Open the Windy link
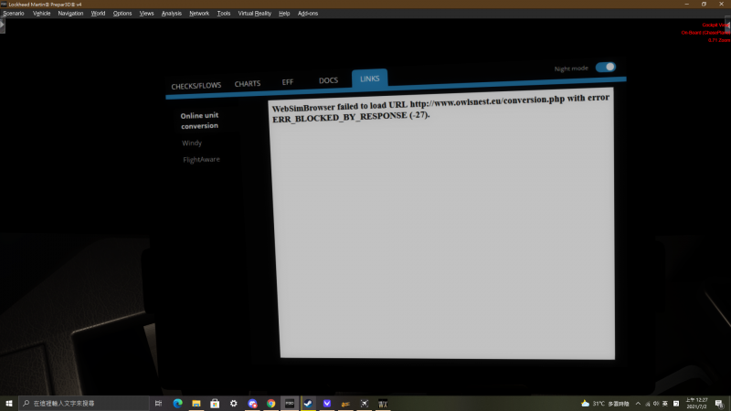Viewport: 731px width, 411px height. tap(192, 143)
